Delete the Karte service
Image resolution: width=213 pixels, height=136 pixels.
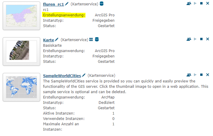(208, 39)
